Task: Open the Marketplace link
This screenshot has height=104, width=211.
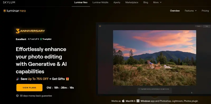Action: click(132, 2)
